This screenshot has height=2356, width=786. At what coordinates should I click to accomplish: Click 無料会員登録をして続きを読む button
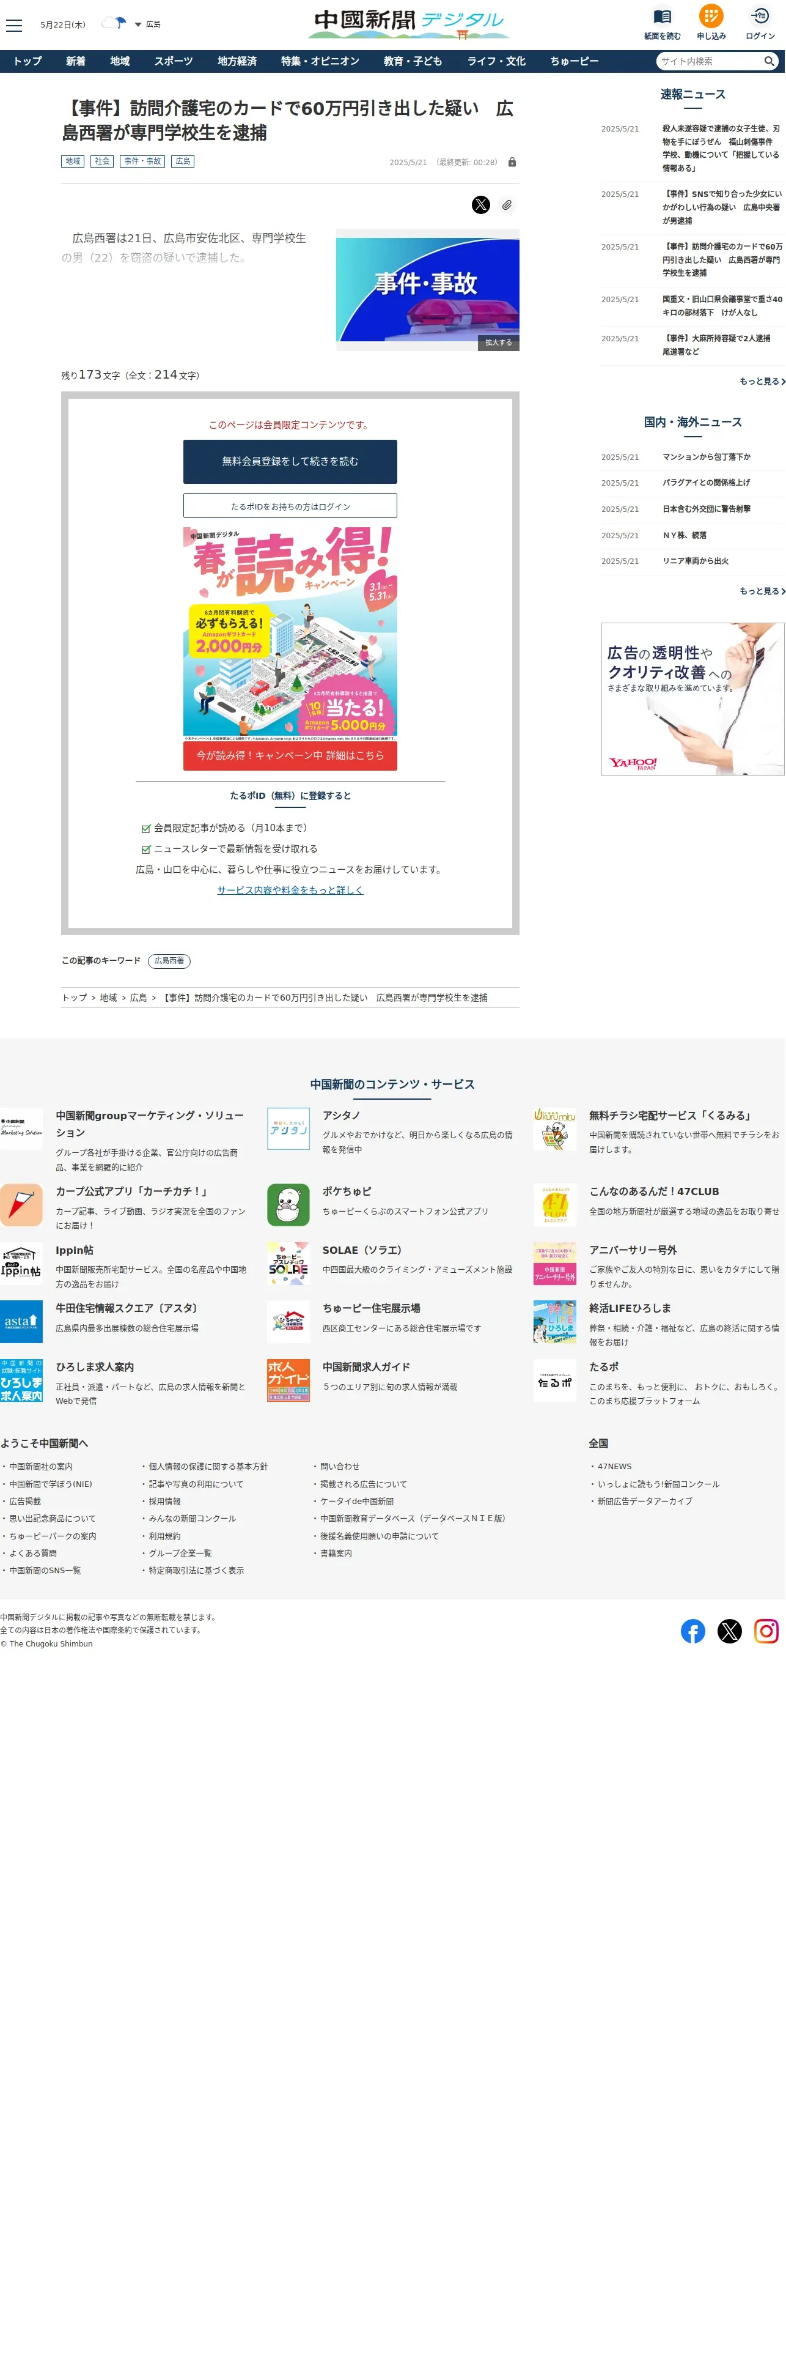pyautogui.click(x=290, y=462)
